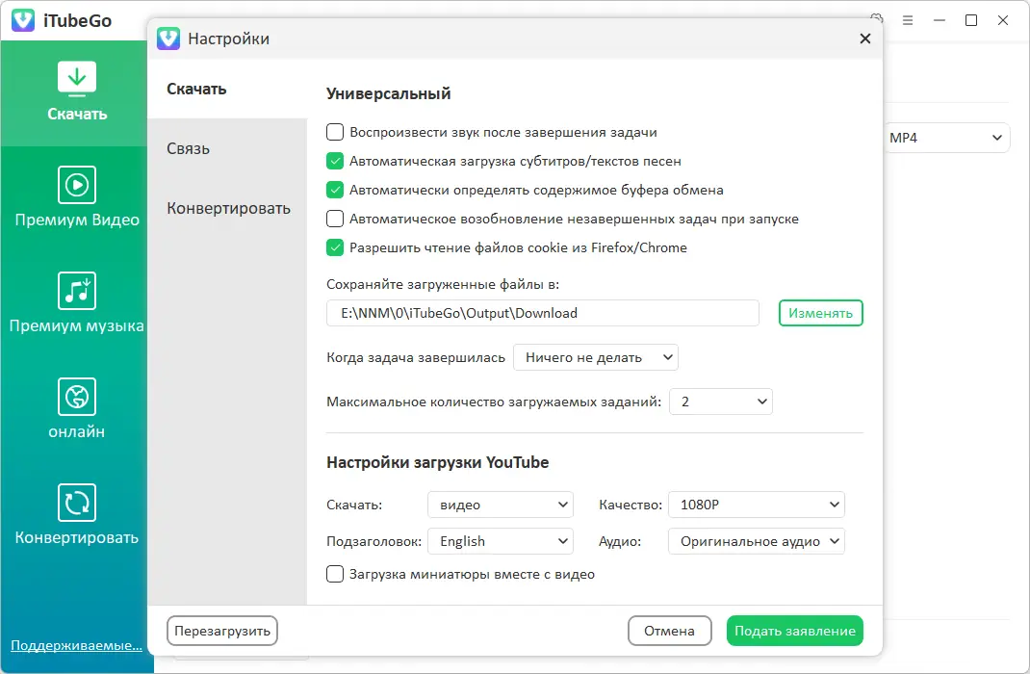Click the Изменять button

click(x=820, y=313)
